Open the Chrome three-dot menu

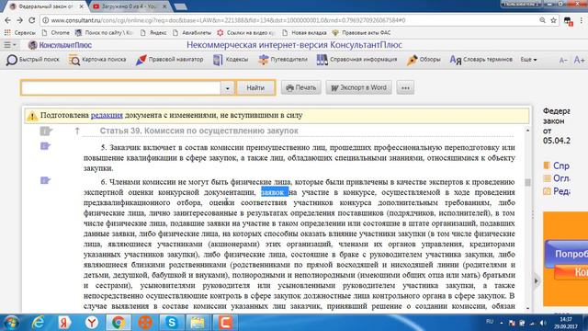(x=582, y=20)
